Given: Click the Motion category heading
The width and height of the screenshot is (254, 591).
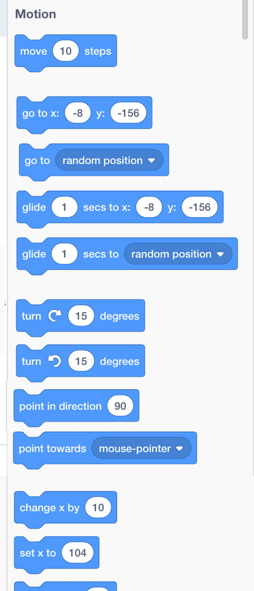Looking at the screenshot, I should pyautogui.click(x=35, y=14).
